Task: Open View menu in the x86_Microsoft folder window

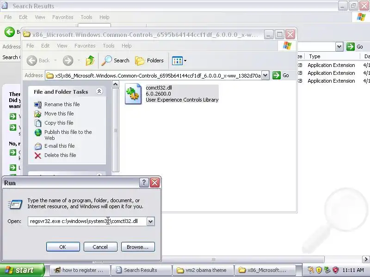Action: coord(62,46)
